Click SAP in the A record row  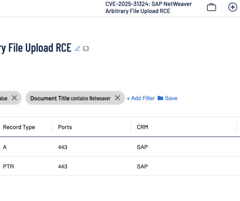click(142, 147)
